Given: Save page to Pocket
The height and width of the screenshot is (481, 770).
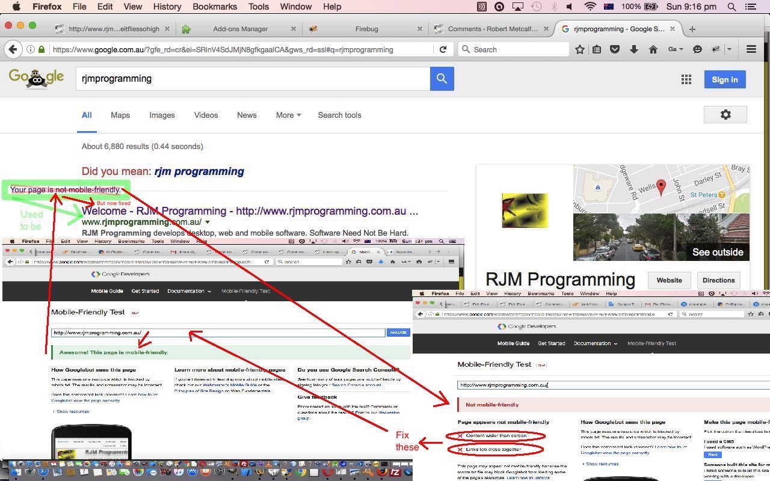Looking at the screenshot, I should click(x=615, y=49).
